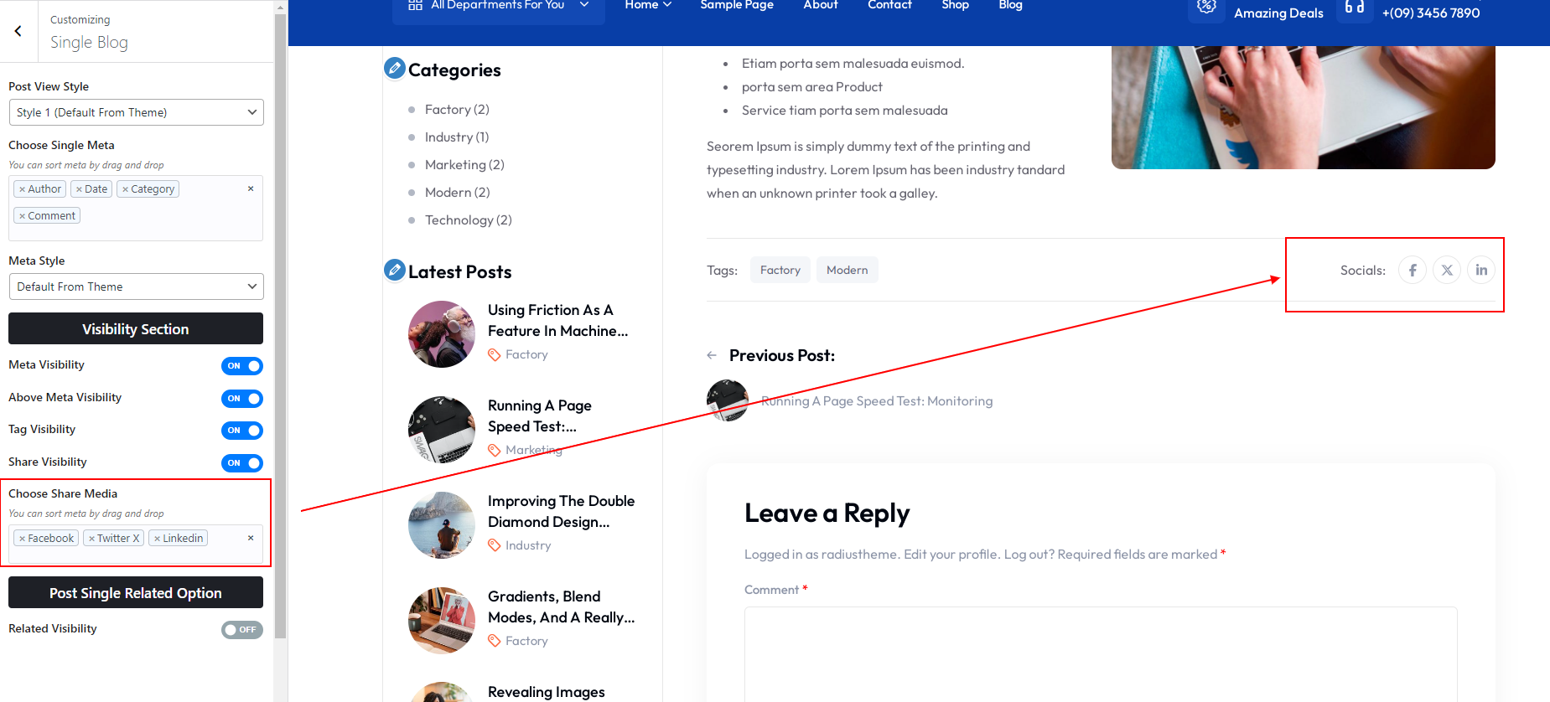The image size is (1550, 702).
Task: Visit the Blog page
Action: [x=1010, y=5]
